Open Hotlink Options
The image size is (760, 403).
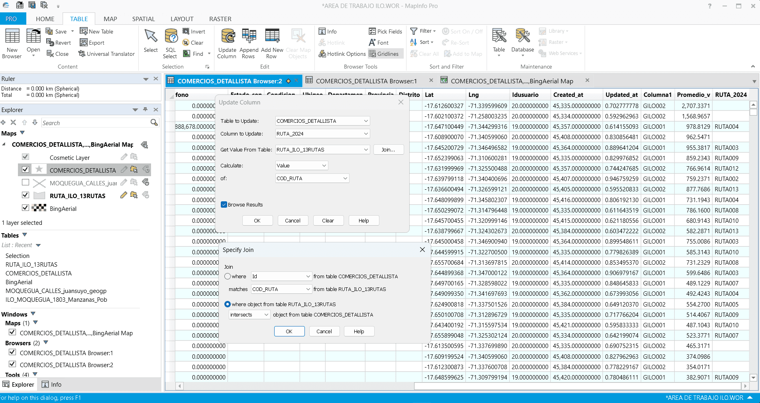(342, 54)
